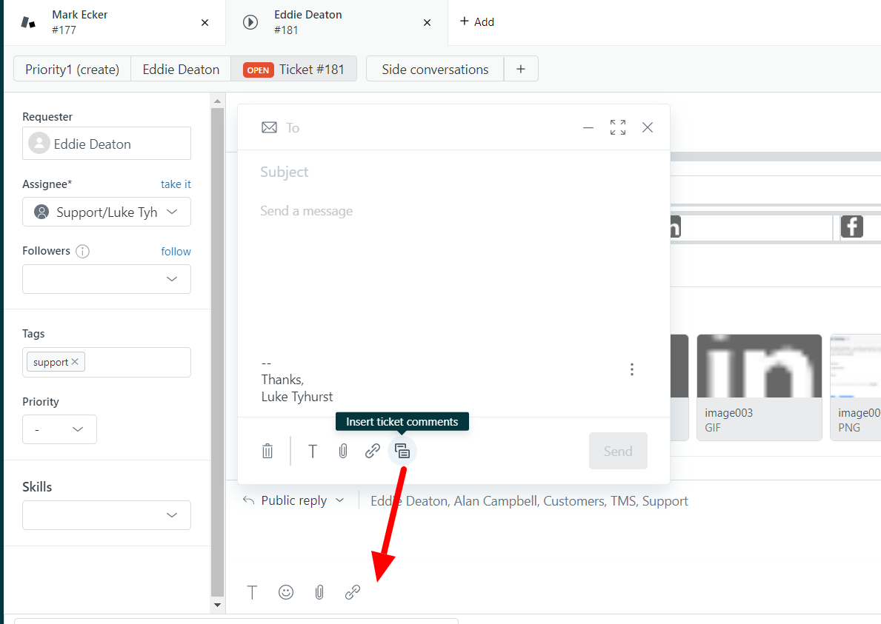The height and width of the screenshot is (624, 881).
Task: Remove the support tag
Action: (75, 362)
